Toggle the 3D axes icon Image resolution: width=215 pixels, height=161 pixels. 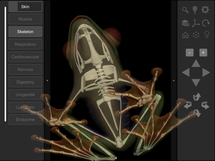click(x=196, y=23)
